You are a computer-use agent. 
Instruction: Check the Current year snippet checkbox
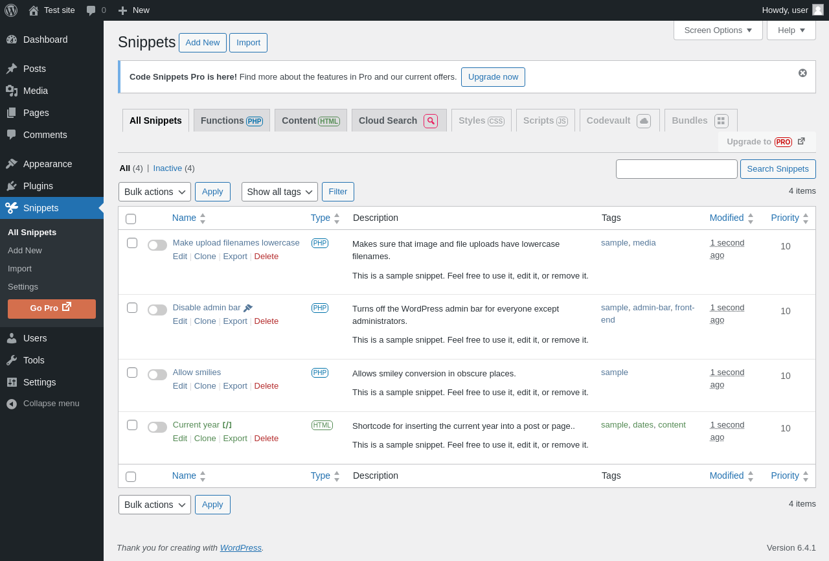coord(132,425)
